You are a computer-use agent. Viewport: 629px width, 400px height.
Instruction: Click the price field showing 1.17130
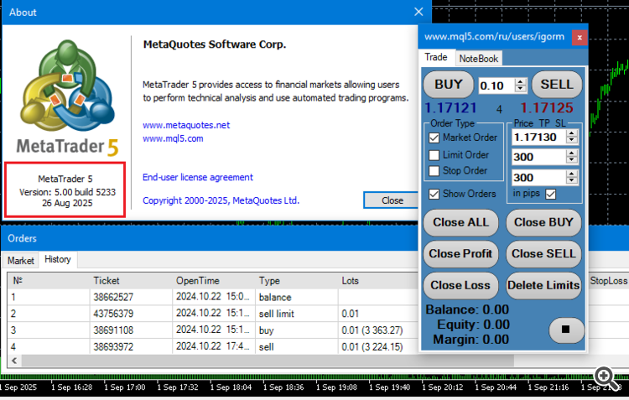tap(539, 138)
